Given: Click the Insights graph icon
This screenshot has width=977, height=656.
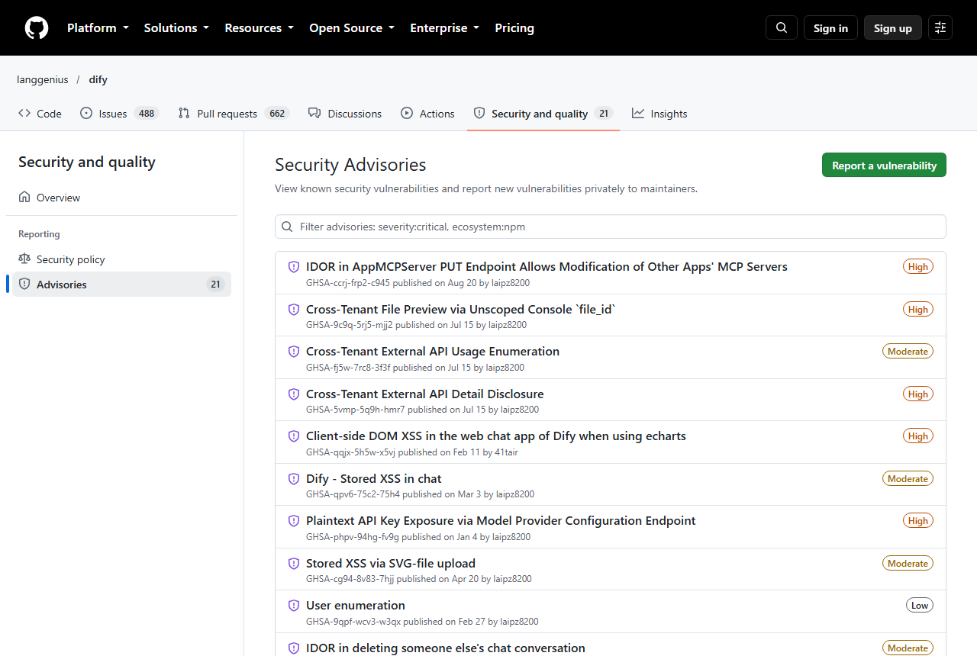Looking at the screenshot, I should (x=638, y=114).
